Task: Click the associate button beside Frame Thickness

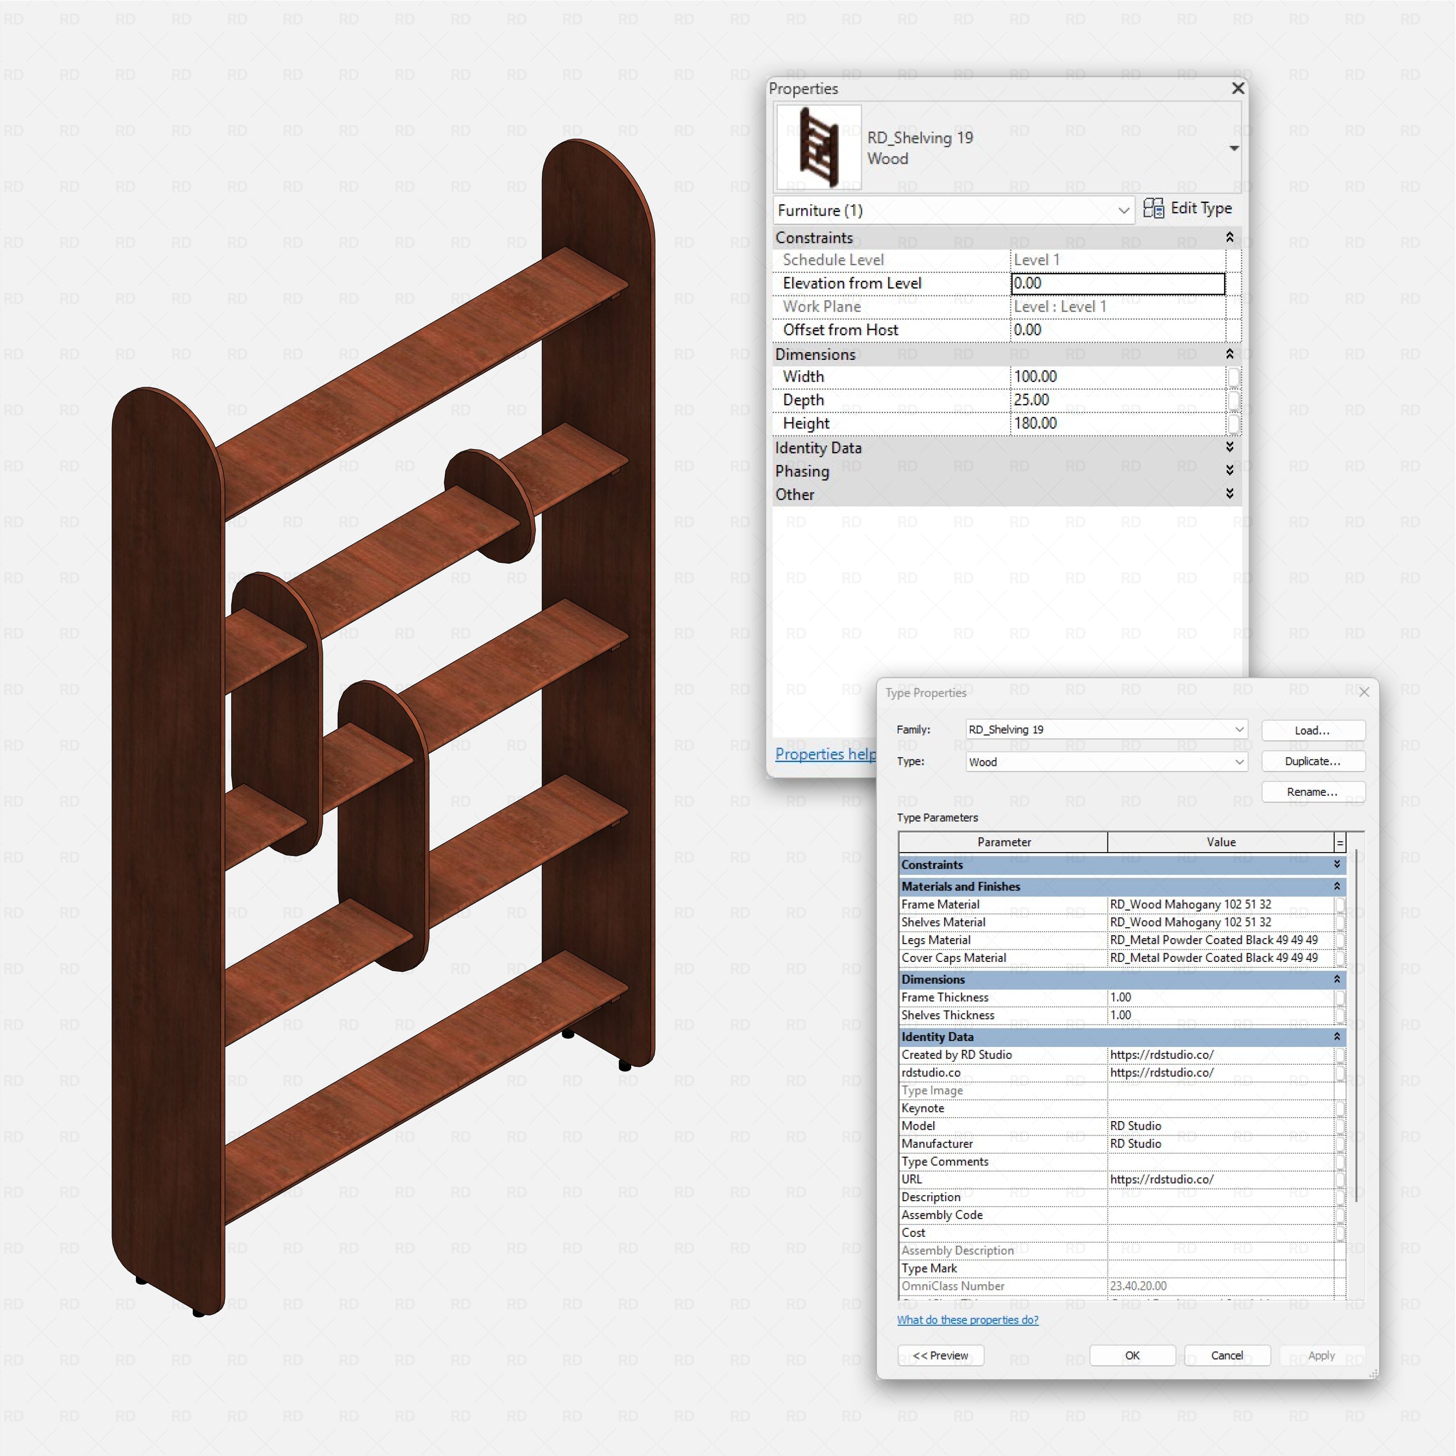Action: [x=1340, y=998]
